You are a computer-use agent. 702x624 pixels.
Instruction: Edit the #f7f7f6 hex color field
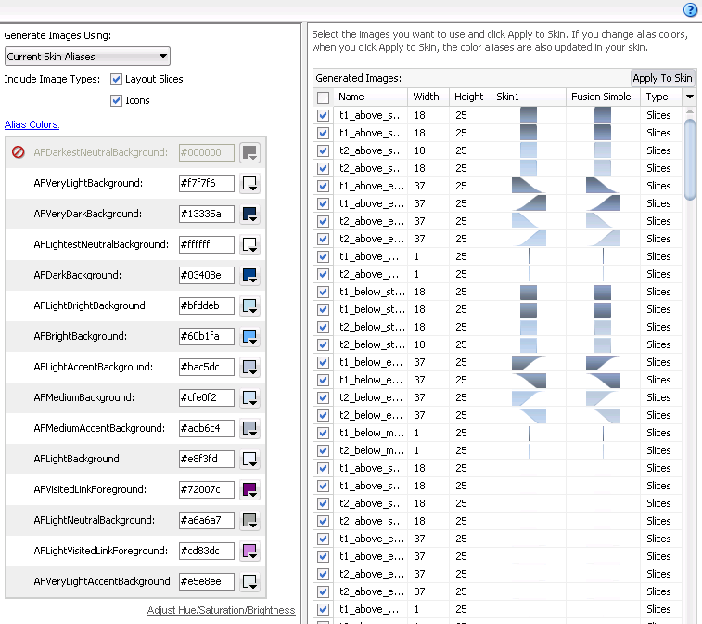207,183
